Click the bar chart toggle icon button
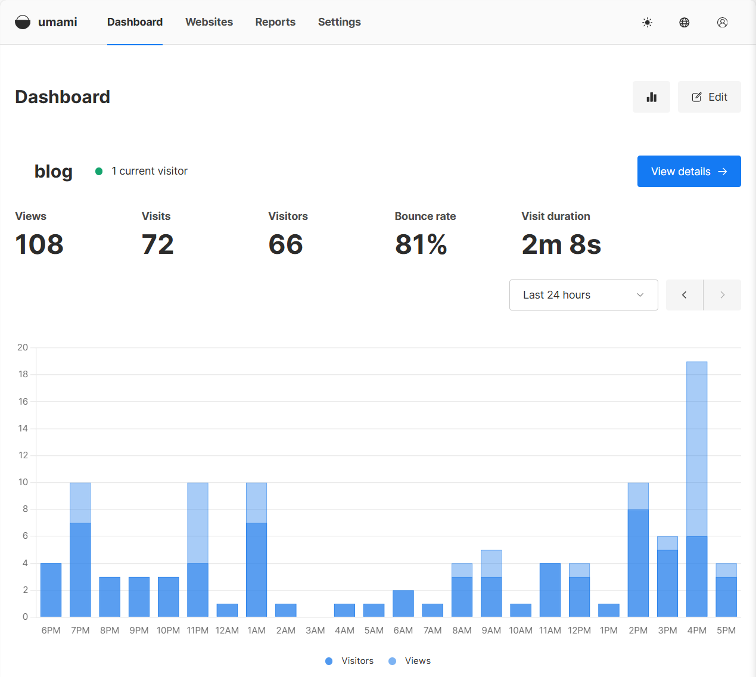 (x=651, y=97)
